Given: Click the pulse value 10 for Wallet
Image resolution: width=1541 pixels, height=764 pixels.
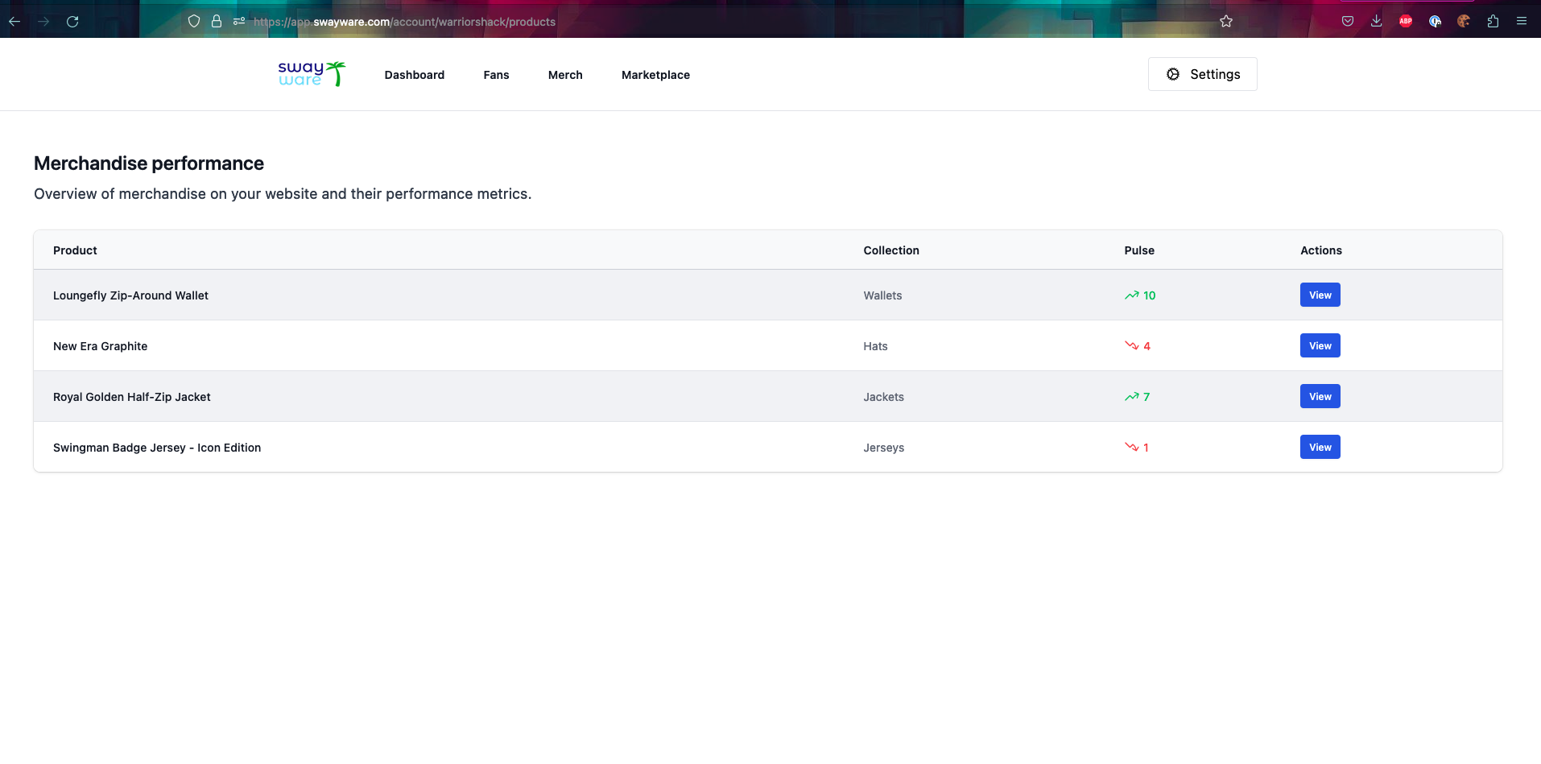Looking at the screenshot, I should tap(1149, 295).
